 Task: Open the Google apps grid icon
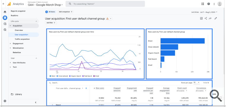pos(203,4)
